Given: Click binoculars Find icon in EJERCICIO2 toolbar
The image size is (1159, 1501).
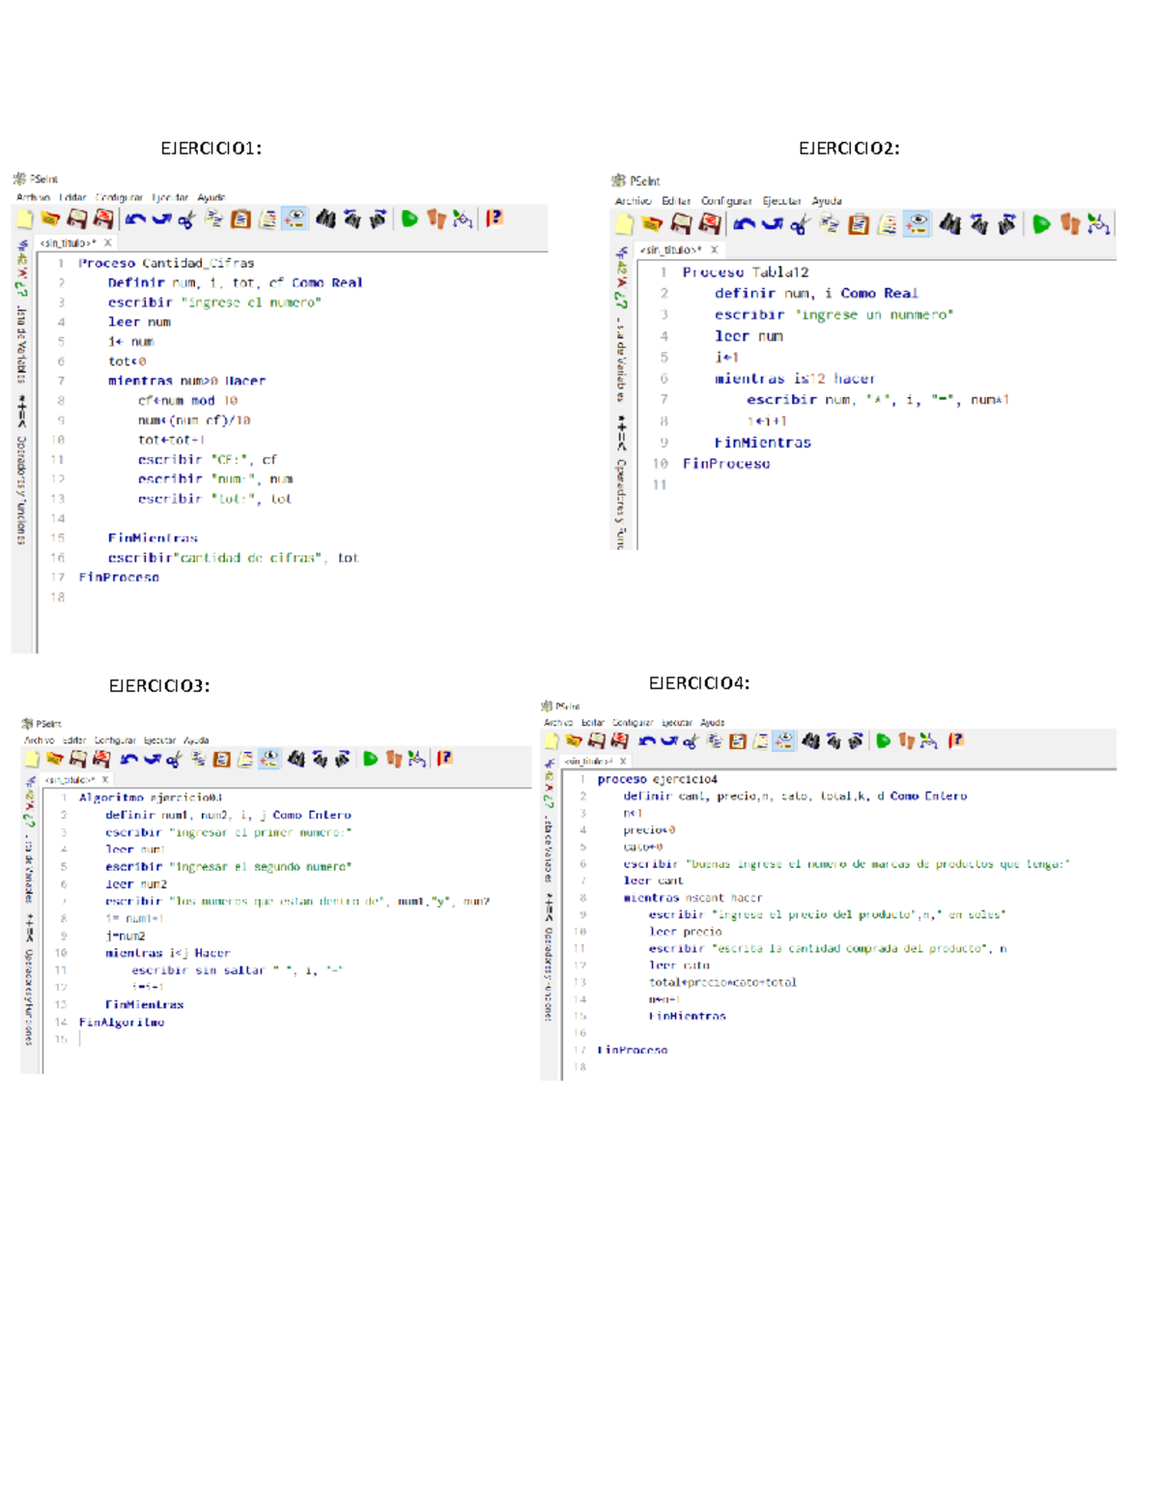Looking at the screenshot, I should coord(950,224).
